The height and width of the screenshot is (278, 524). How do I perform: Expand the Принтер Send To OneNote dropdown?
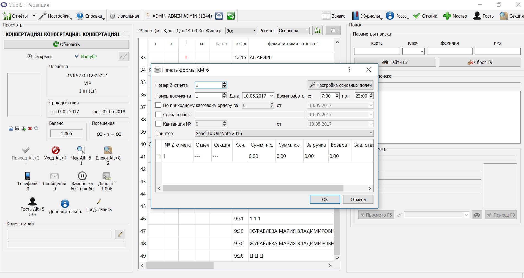pyautogui.click(x=284, y=133)
